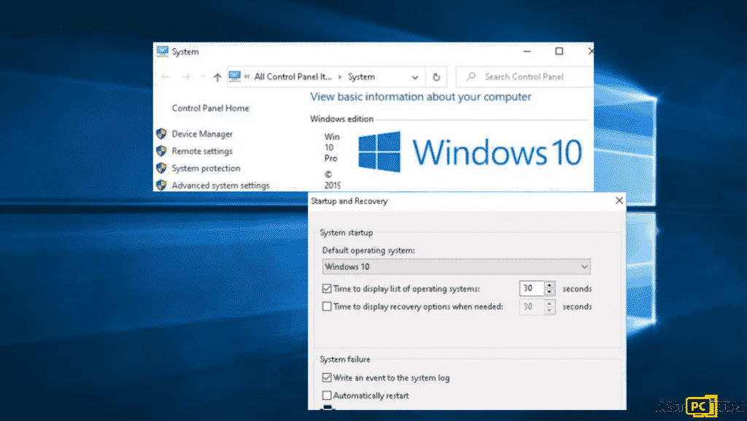747x421 pixels.
Task: Close the Startup and Recovery dialog
Action: [x=619, y=201]
